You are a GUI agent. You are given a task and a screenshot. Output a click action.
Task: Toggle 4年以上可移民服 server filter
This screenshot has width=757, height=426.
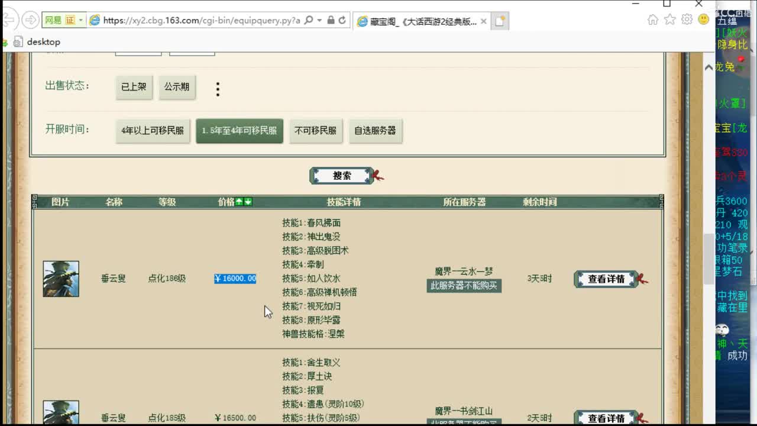tap(153, 131)
